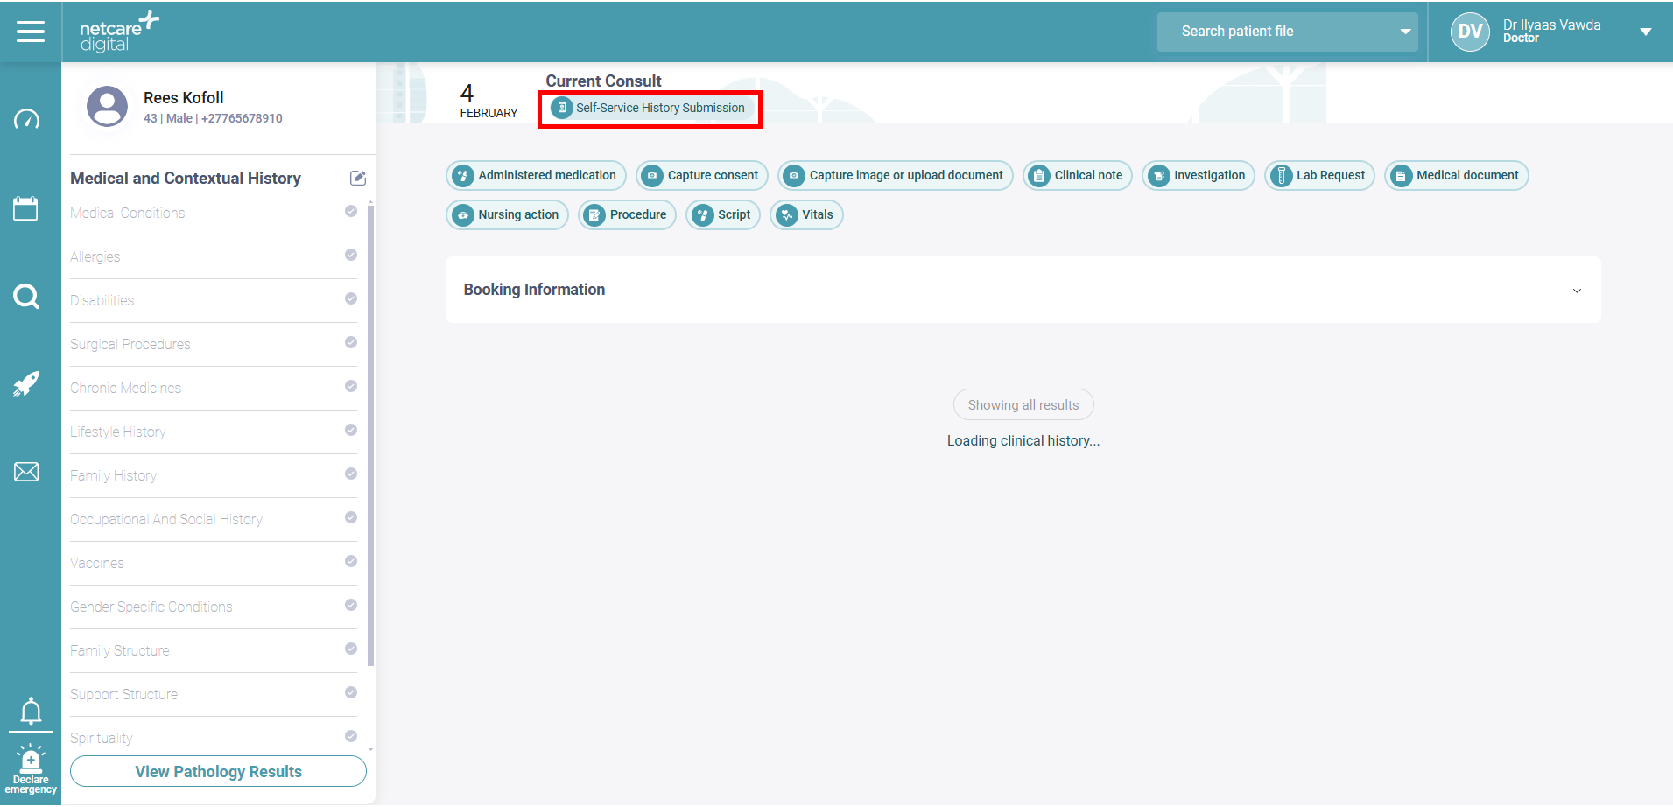This screenshot has height=807, width=1673.
Task: Open the calendar icon in sidebar
Action: pos(25,208)
